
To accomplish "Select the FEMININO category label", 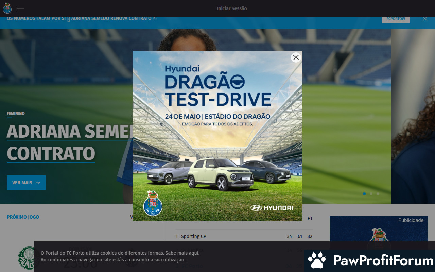I will (16, 114).
